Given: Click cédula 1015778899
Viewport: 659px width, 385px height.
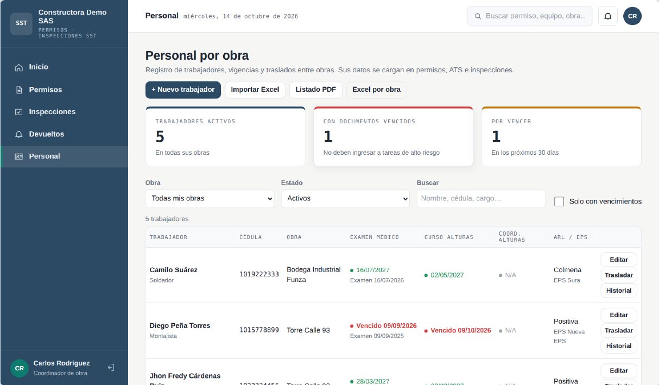Looking at the screenshot, I should (259, 330).
